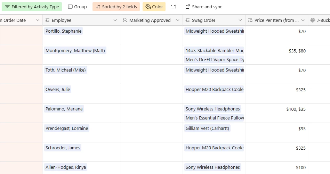
Task: Click the Group grid icon
Action: pos(70,7)
